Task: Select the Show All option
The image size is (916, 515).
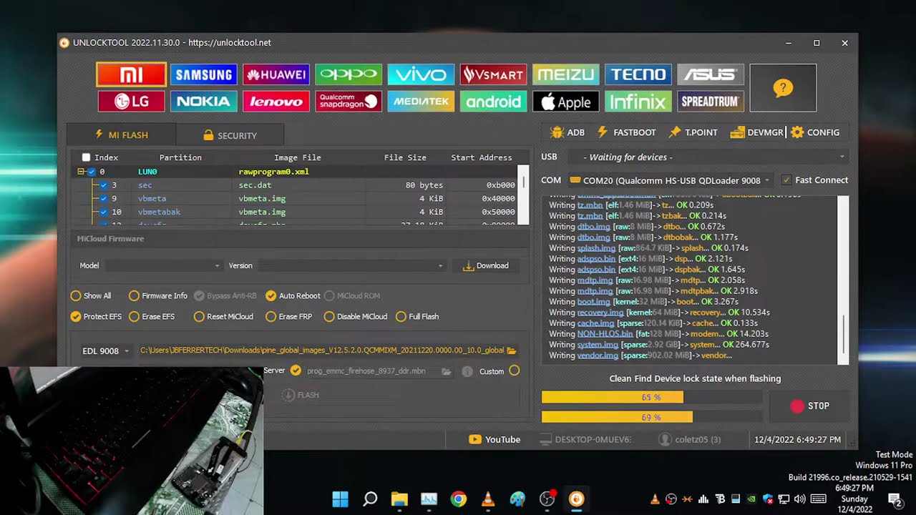Action: 91,295
